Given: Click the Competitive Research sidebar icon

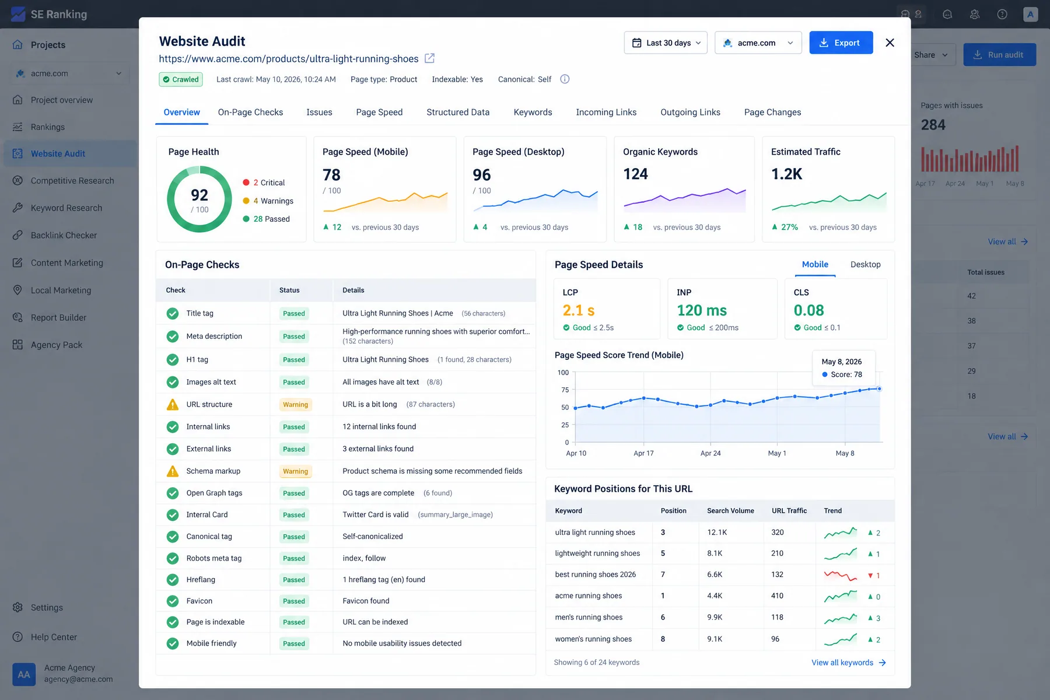Looking at the screenshot, I should [18, 181].
